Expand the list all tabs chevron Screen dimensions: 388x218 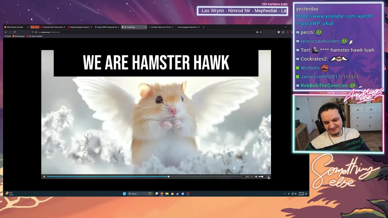pos(286,27)
